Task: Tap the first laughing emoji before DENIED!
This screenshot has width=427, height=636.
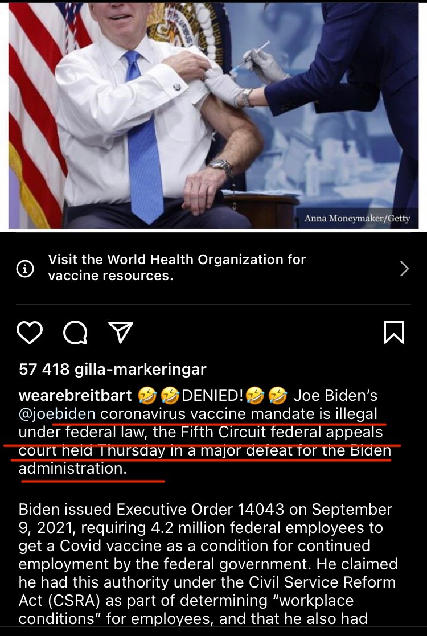Action: (x=147, y=396)
